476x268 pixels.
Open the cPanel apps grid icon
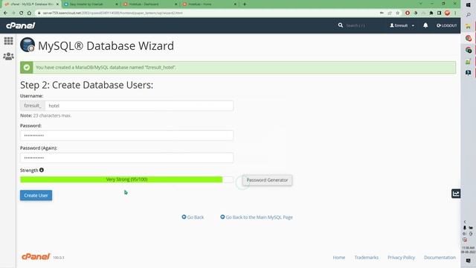[x=8, y=41]
